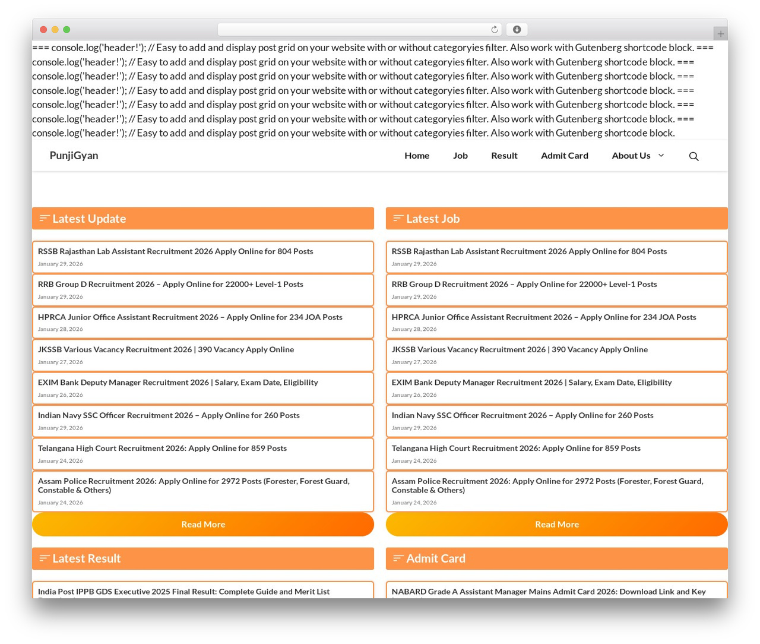760x644 pixels.
Task: Open JKSSB Various Vacancy post in Latest Update
Action: pos(166,349)
